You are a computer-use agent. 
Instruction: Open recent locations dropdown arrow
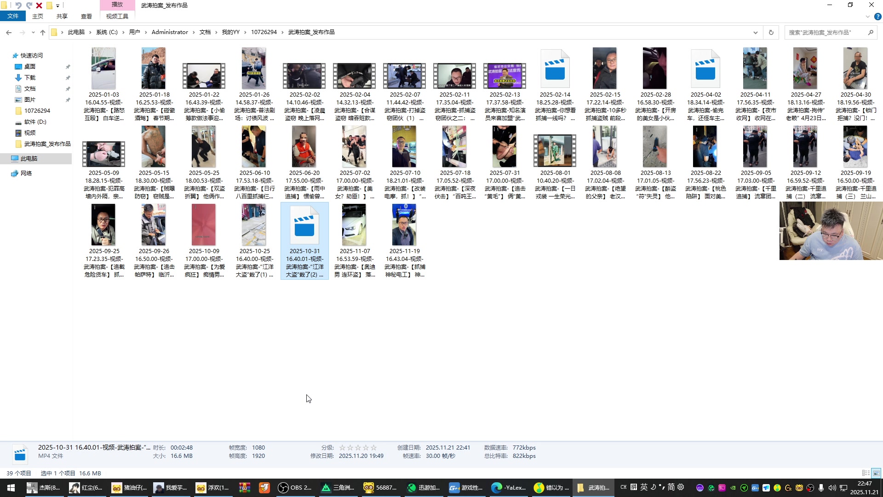point(33,32)
